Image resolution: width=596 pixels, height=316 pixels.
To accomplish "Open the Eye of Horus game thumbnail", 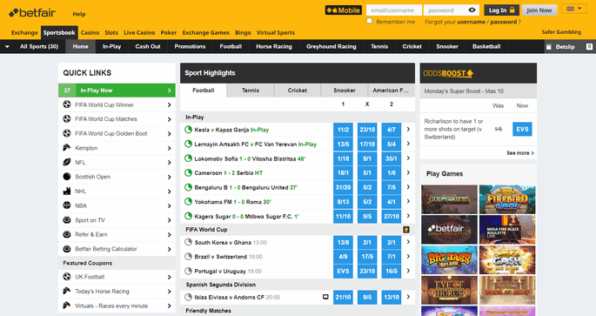I will [449, 290].
